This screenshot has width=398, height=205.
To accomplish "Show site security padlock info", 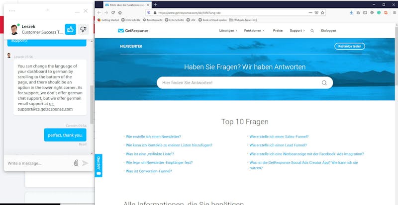I will pyautogui.click(x=155, y=12).
